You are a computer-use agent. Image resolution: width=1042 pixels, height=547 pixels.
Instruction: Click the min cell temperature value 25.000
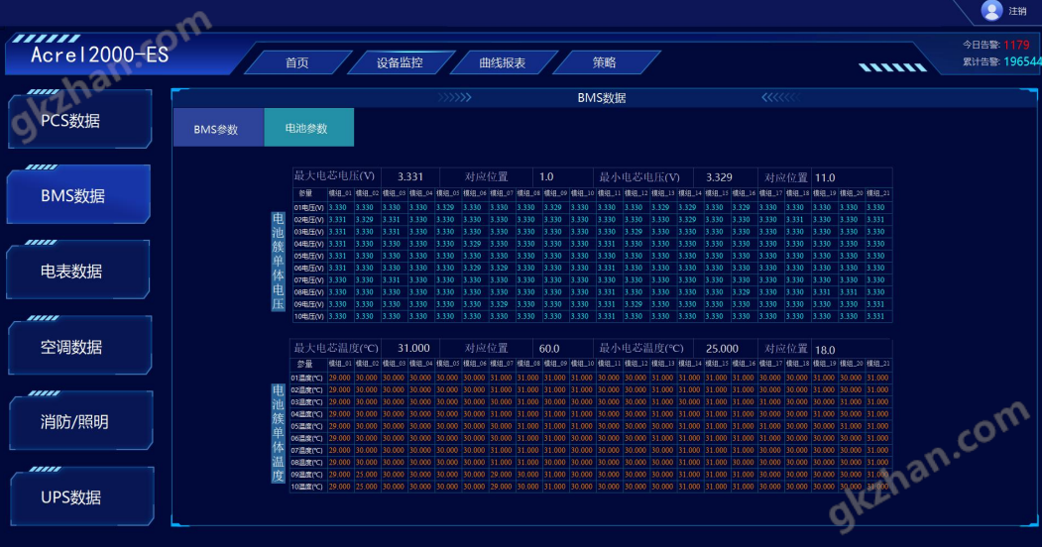pos(722,349)
